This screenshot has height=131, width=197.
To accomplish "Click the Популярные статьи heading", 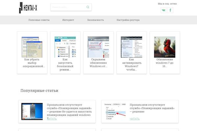I will (x=39, y=90).
